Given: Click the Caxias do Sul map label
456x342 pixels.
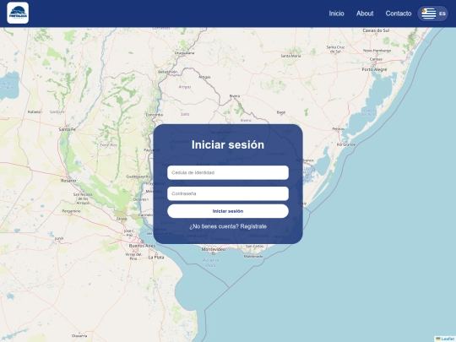Looking at the screenshot, I should pyautogui.click(x=376, y=30).
